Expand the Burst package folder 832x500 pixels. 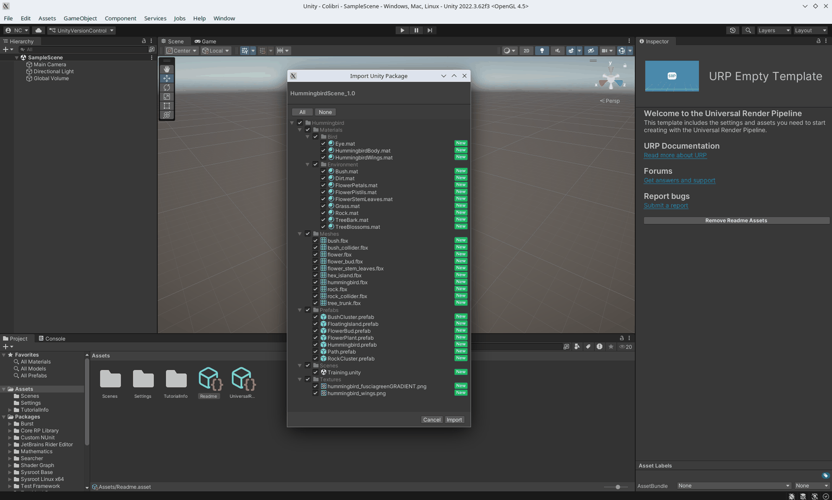(10, 424)
